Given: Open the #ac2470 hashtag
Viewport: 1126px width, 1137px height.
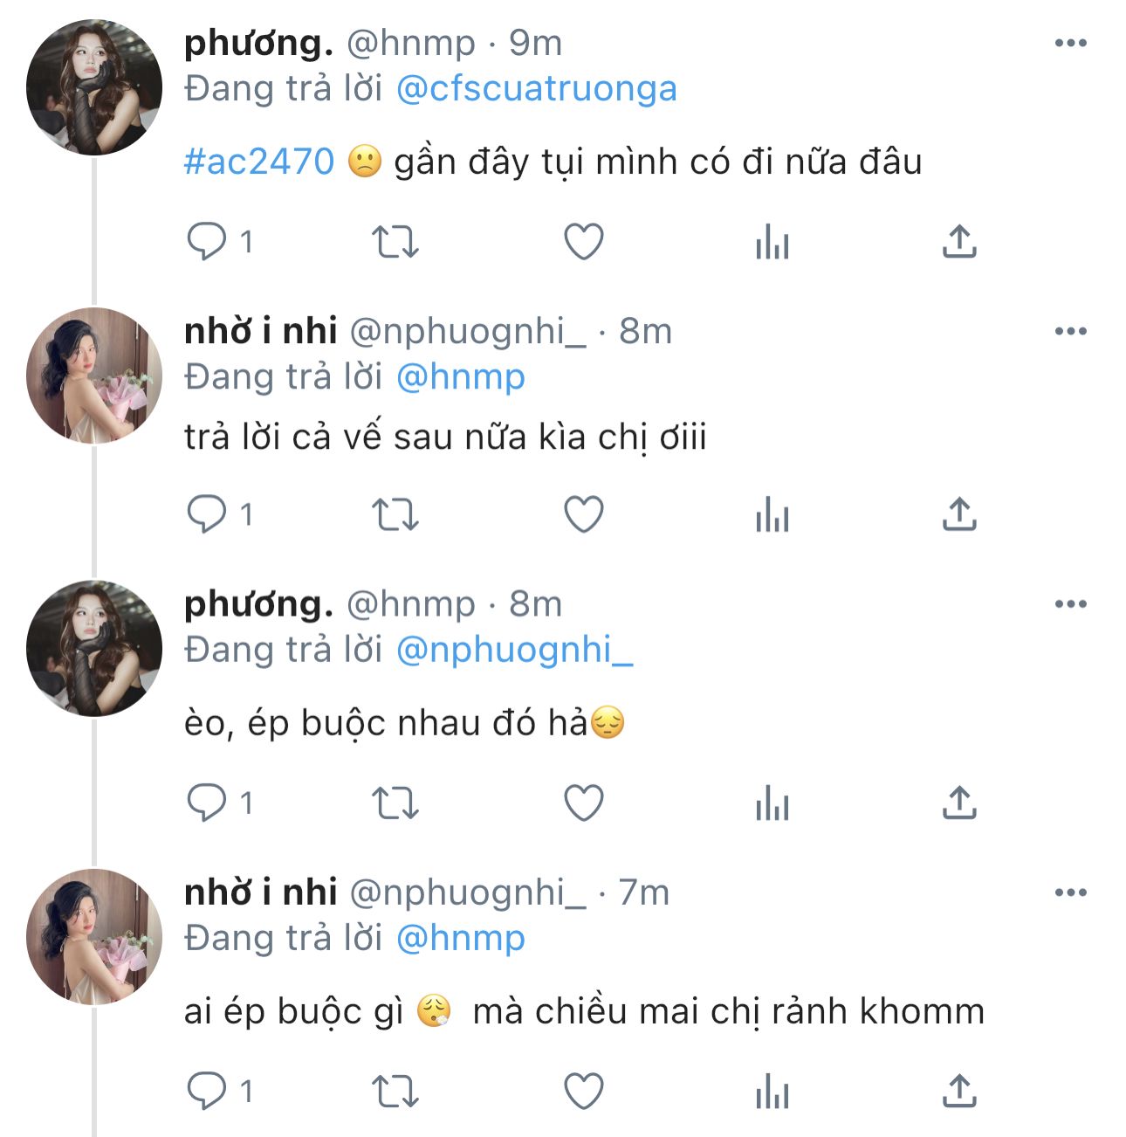Looking at the screenshot, I should (259, 162).
